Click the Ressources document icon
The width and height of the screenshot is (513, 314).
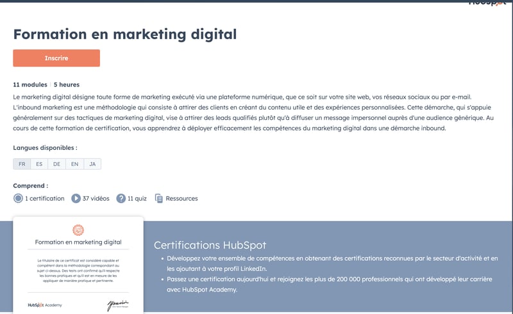pos(158,198)
